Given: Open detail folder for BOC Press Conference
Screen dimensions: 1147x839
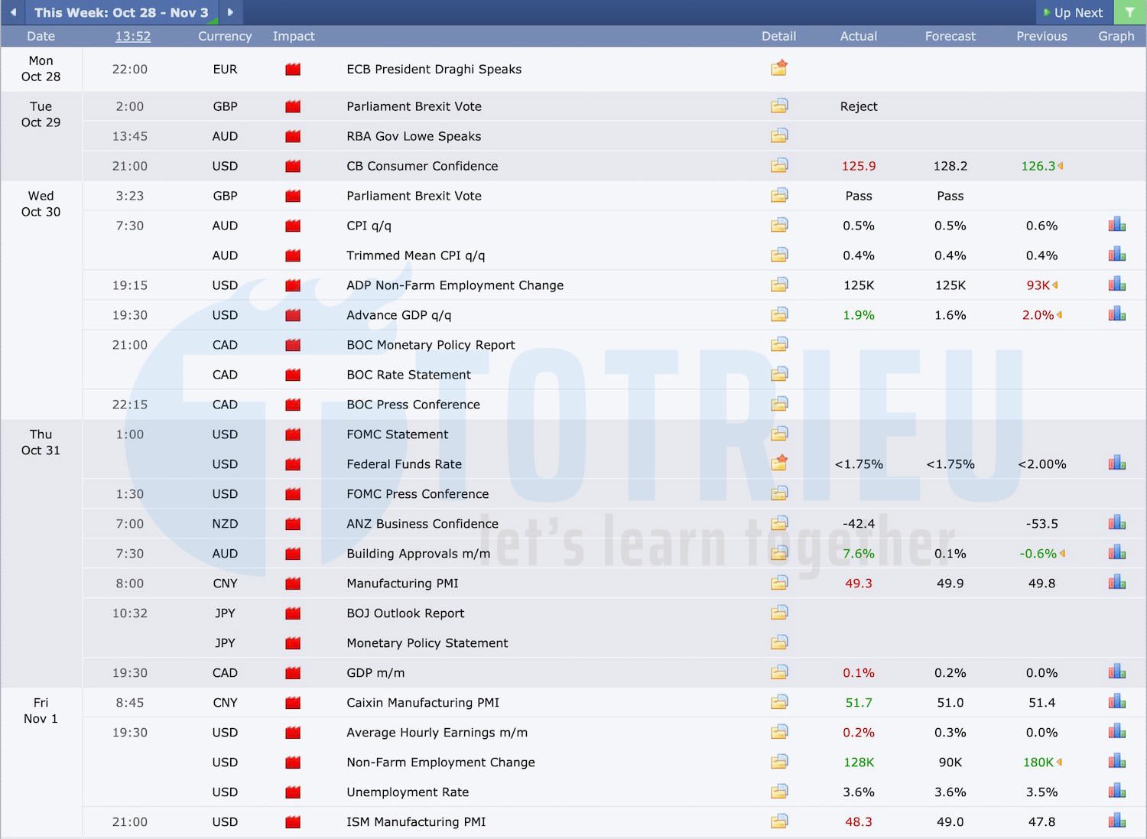Looking at the screenshot, I should [778, 403].
